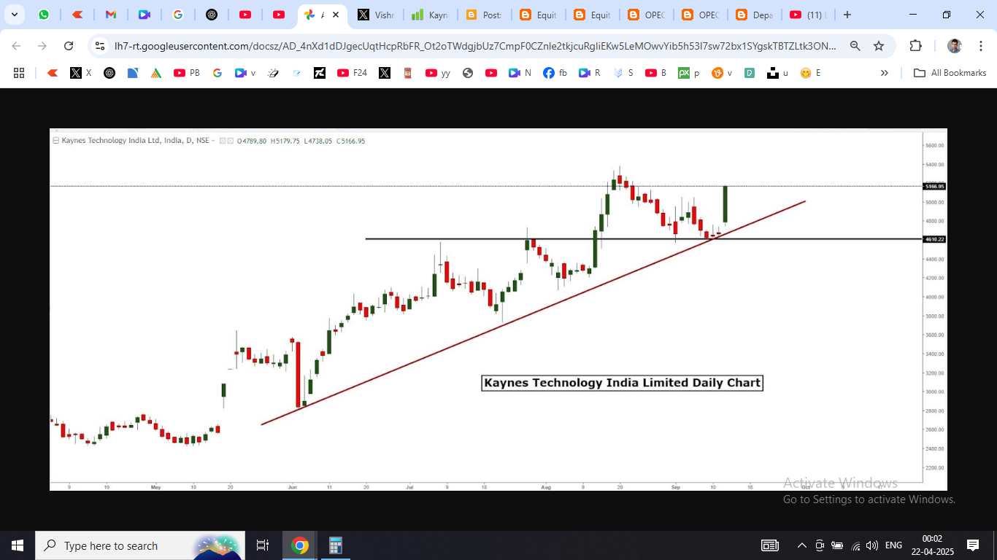Image resolution: width=997 pixels, height=560 pixels.
Task: Go back to the previous page
Action: coord(16,46)
